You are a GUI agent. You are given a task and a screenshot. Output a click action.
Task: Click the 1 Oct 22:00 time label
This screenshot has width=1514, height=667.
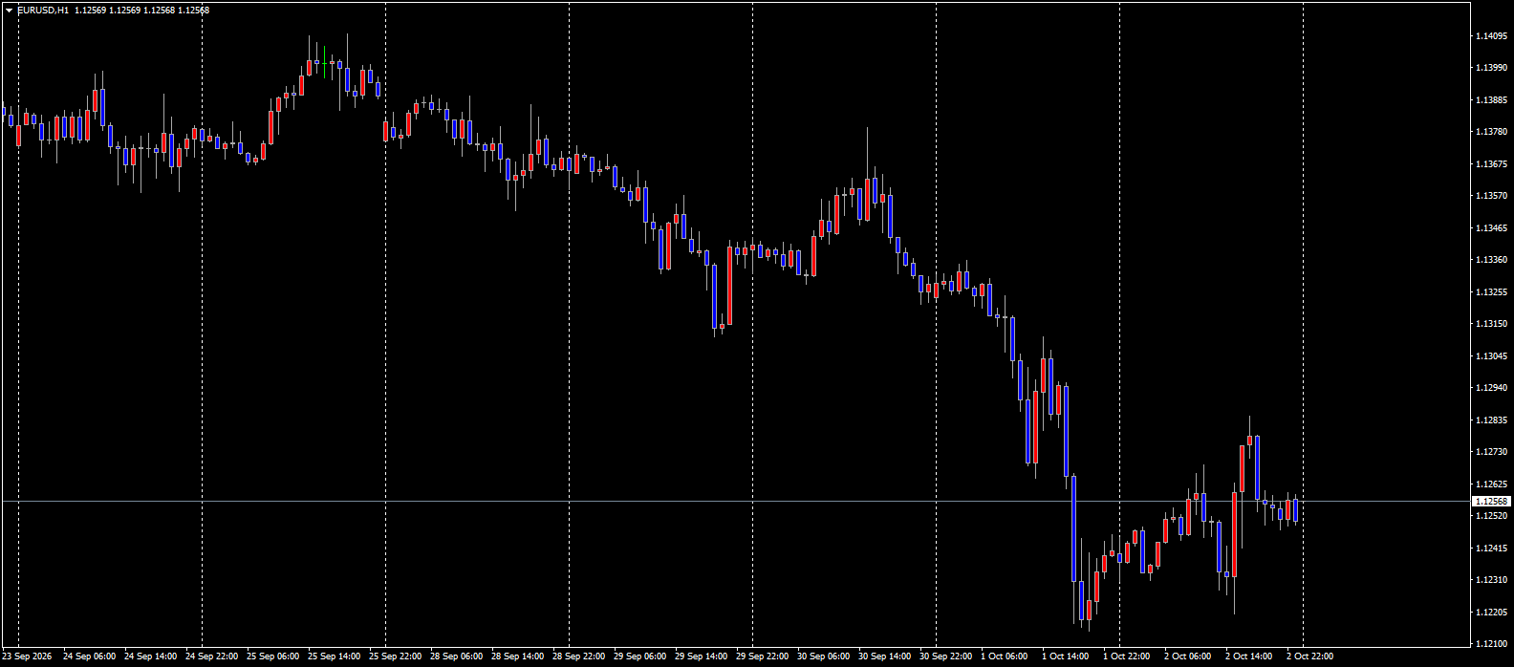point(1126,656)
